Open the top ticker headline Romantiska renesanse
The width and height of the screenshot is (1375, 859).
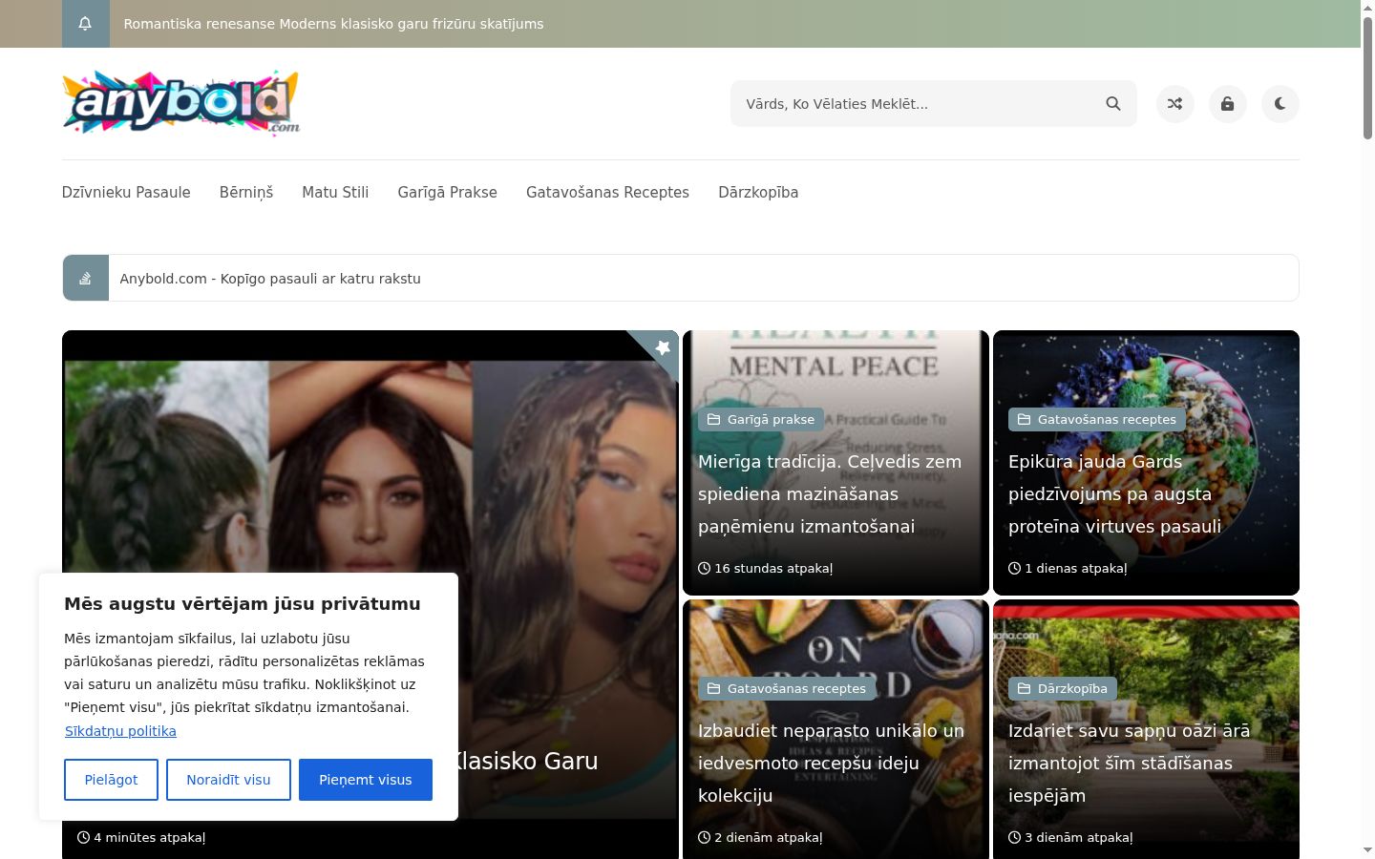pos(333,24)
